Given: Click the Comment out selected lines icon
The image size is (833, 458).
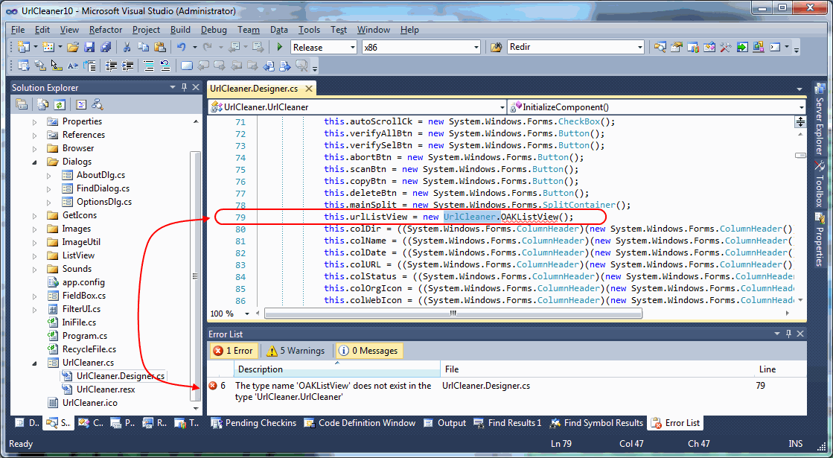Looking at the screenshot, I should (149, 66).
